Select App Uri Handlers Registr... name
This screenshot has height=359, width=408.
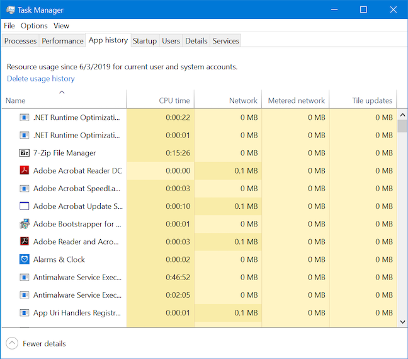click(77, 312)
